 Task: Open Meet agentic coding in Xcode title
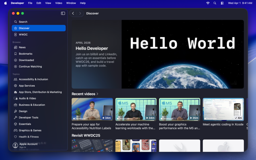tap(223, 125)
